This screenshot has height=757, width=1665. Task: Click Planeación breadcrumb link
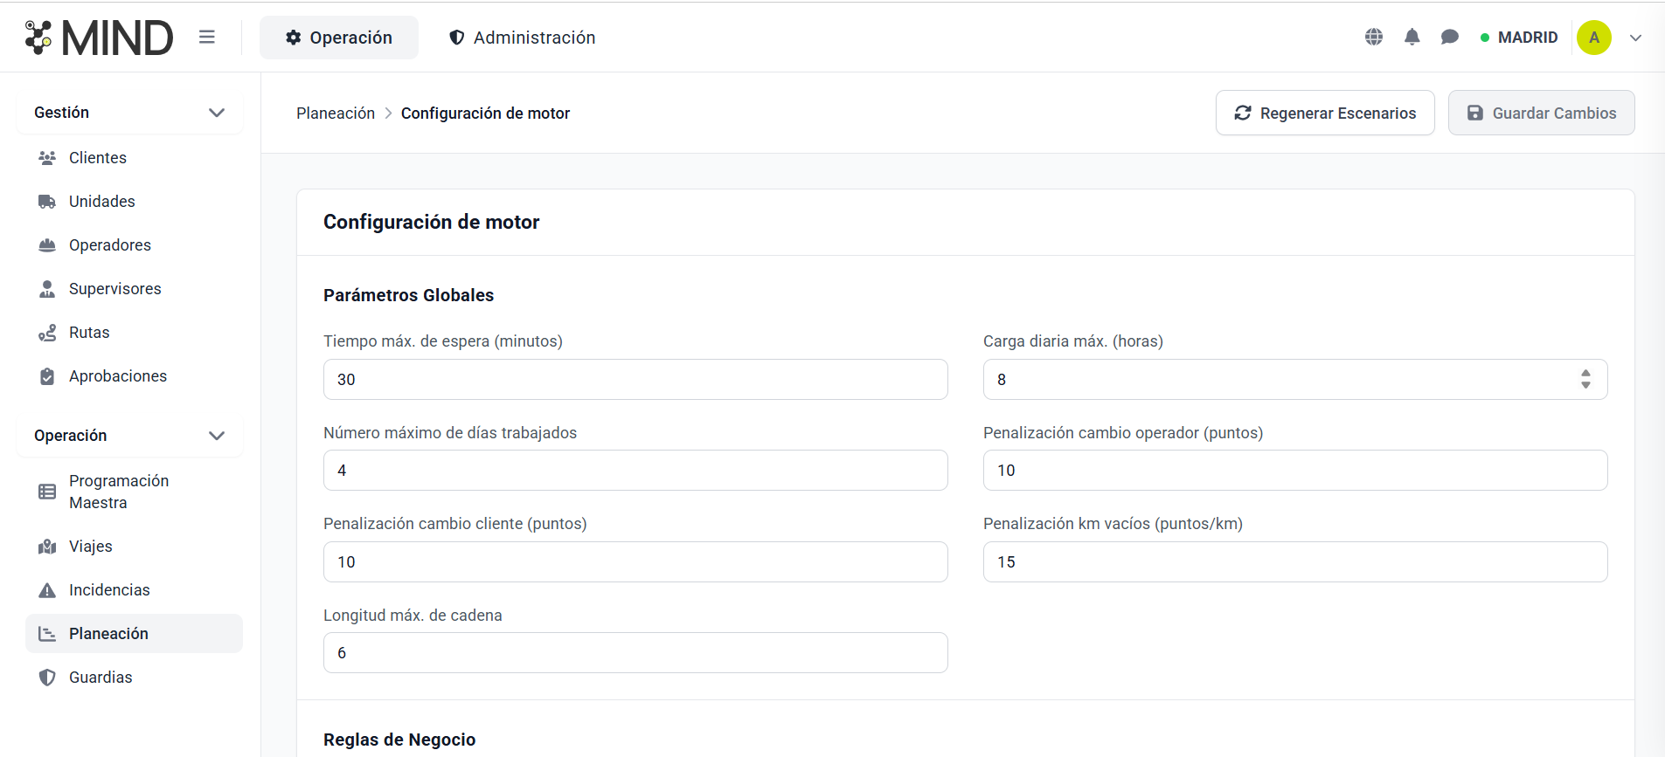coord(336,114)
